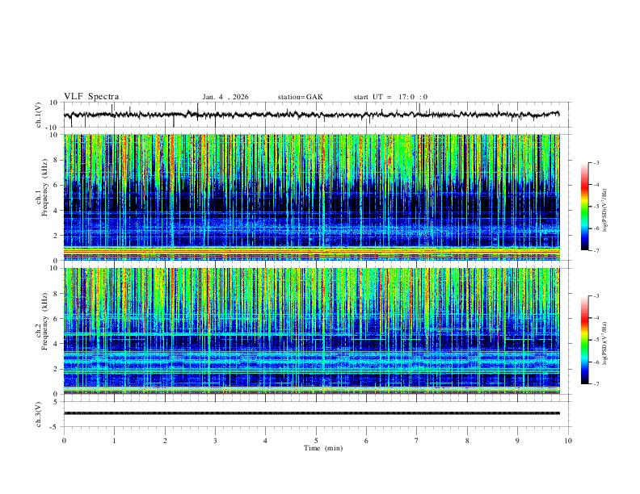Click the time-axis tick label "1"
640x494 pixels.
click(x=114, y=441)
